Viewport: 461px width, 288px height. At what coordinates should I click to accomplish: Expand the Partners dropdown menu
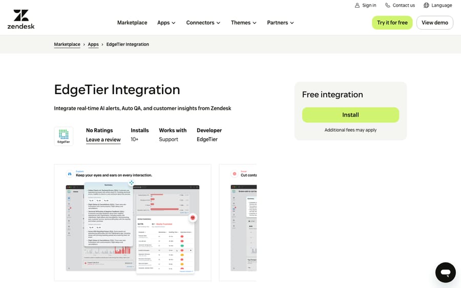coord(280,23)
